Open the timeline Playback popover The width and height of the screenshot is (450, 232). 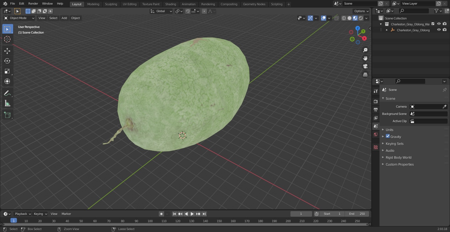(x=23, y=214)
